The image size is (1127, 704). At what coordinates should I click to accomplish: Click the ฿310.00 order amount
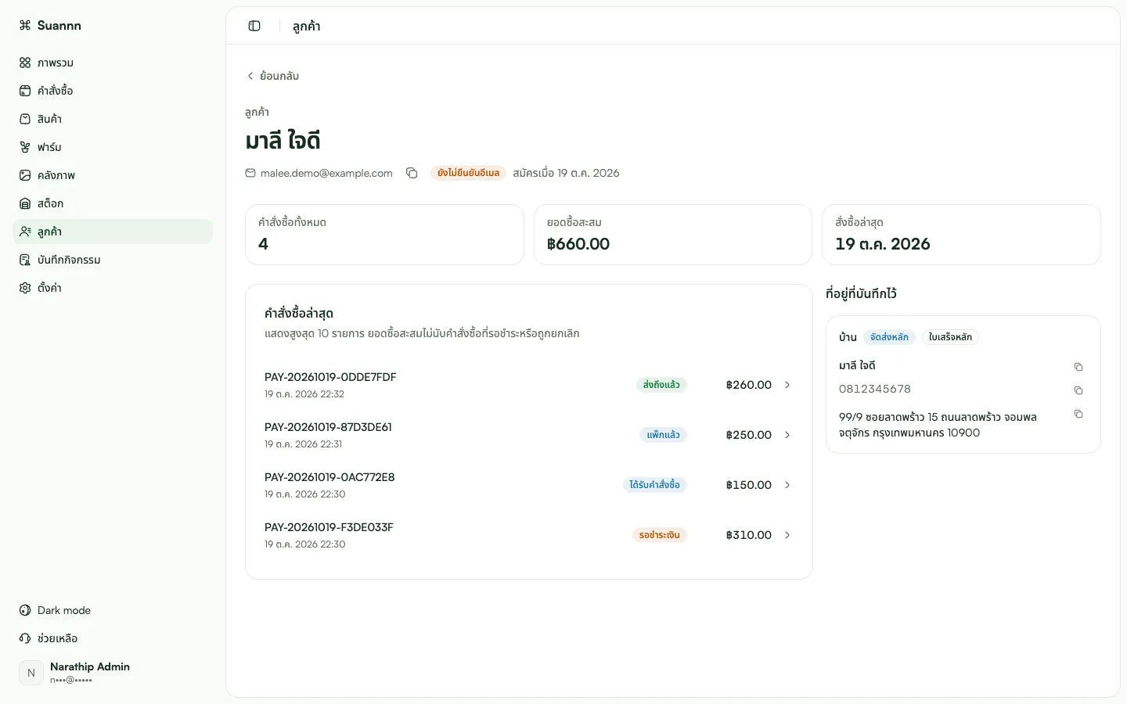pyautogui.click(x=749, y=535)
